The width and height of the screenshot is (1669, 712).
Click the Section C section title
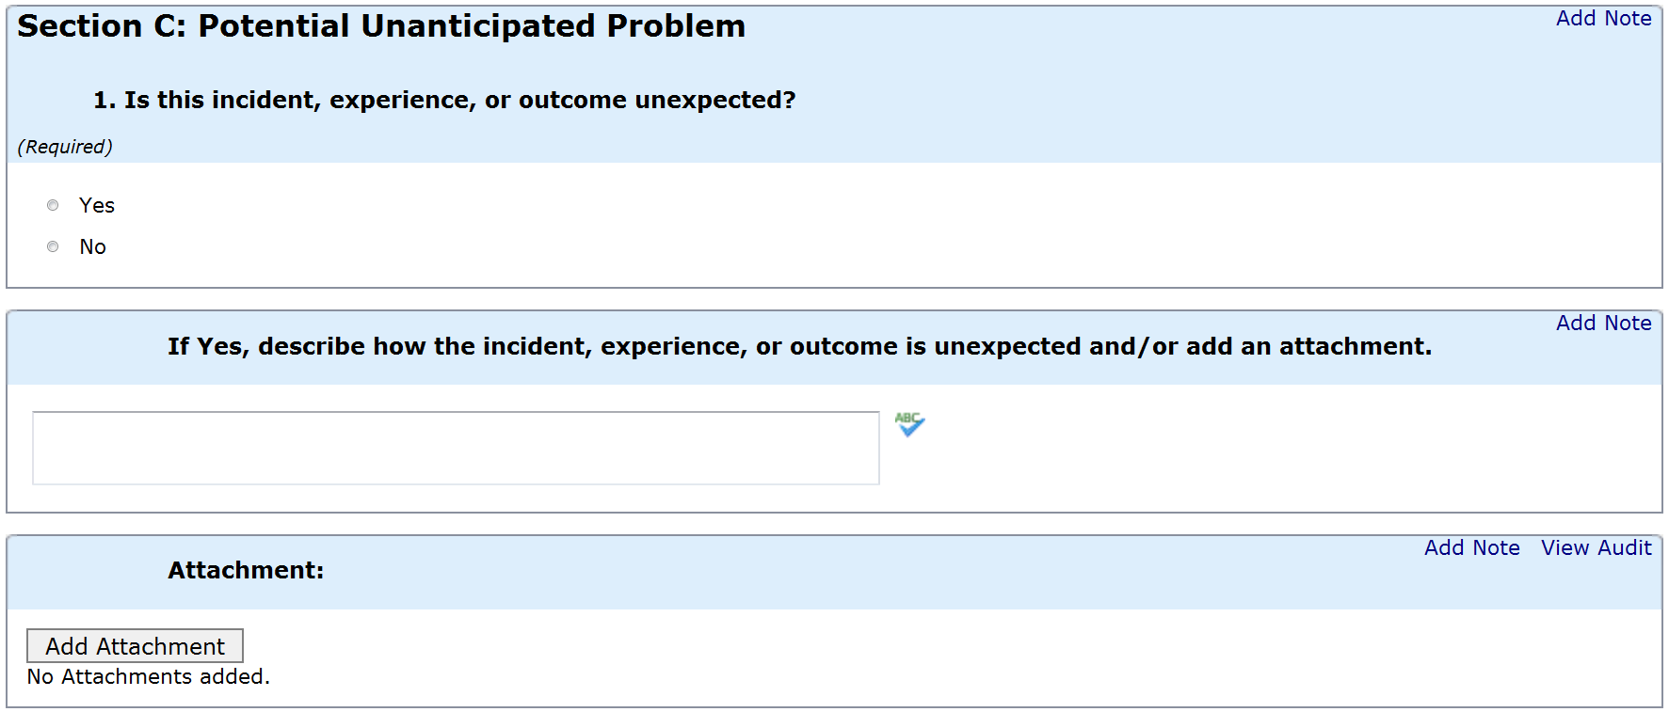pos(381,26)
